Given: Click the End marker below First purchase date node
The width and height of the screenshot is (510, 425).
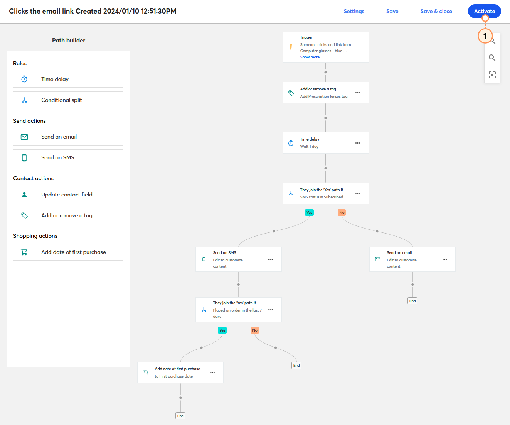Looking at the screenshot, I should (180, 416).
